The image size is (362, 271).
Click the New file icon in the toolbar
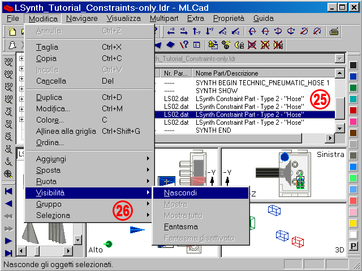click(12, 32)
